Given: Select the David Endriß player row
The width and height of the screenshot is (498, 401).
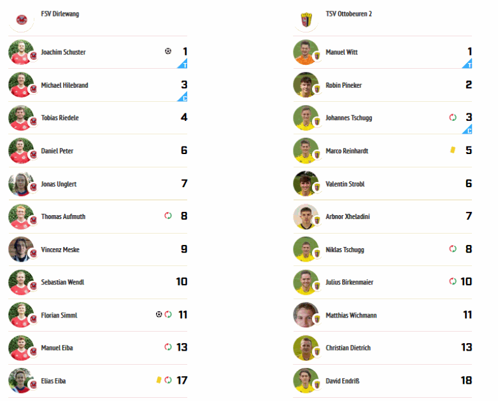Looking at the screenshot, I should tap(383, 381).
